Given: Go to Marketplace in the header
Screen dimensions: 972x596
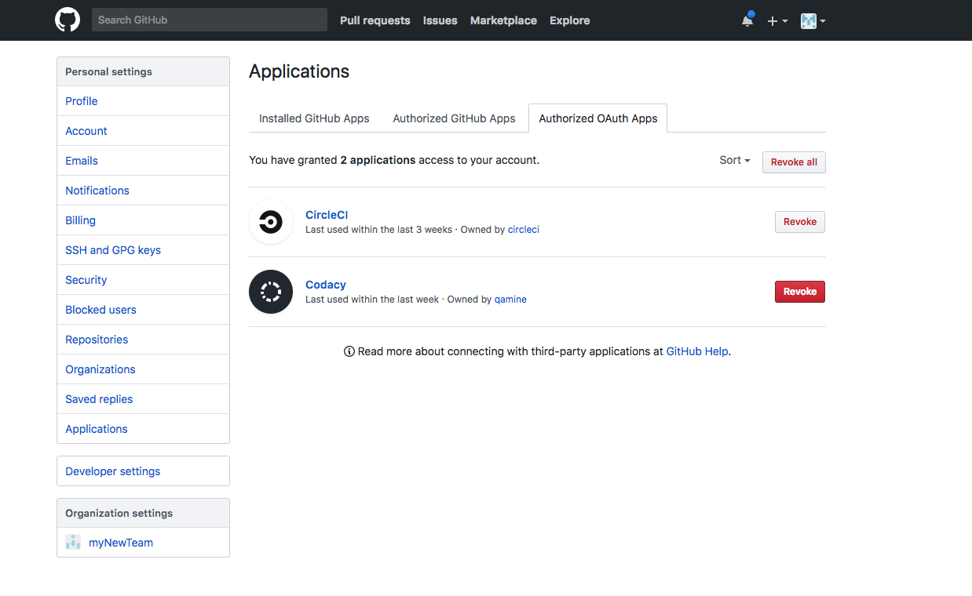Looking at the screenshot, I should point(503,20).
